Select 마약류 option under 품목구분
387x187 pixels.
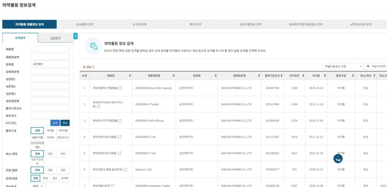point(50,138)
